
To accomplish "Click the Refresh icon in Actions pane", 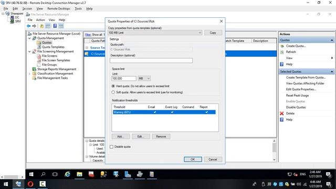I will (x=282, y=52).
